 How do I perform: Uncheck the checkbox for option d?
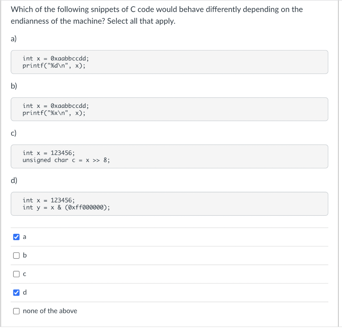pyautogui.click(x=16, y=292)
